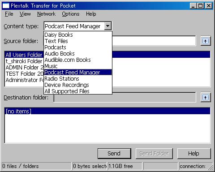The image size is (215, 172).
Task: Select All Users Folder in source list
Action: [x=24, y=55]
